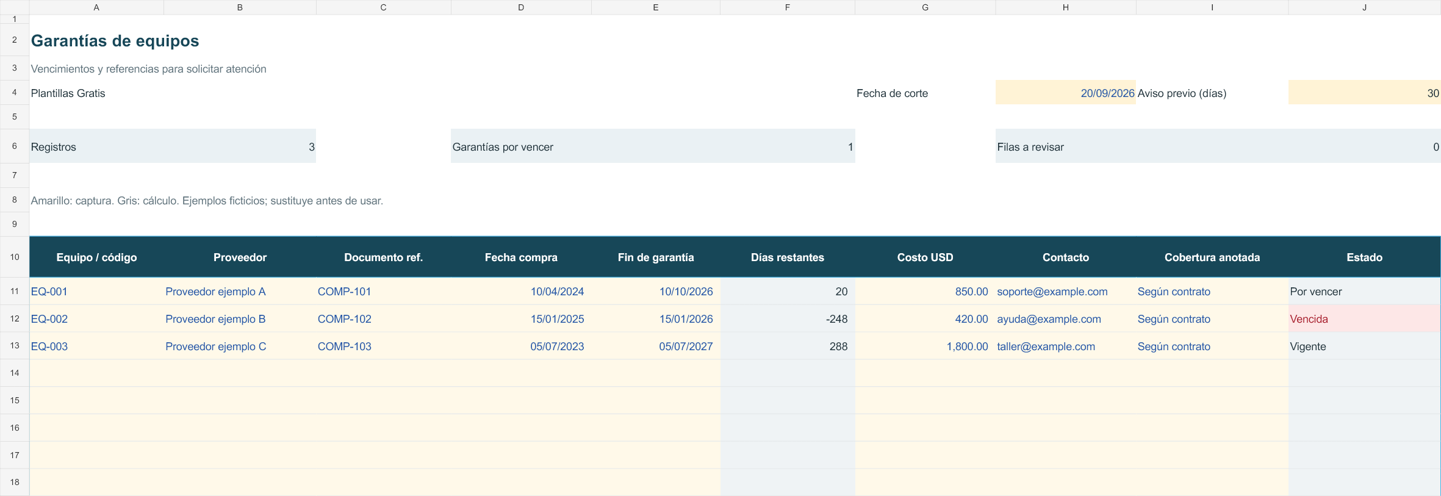1441x496 pixels.
Task: Click the 'Cobertura anotada' column header
Action: 1212,257
